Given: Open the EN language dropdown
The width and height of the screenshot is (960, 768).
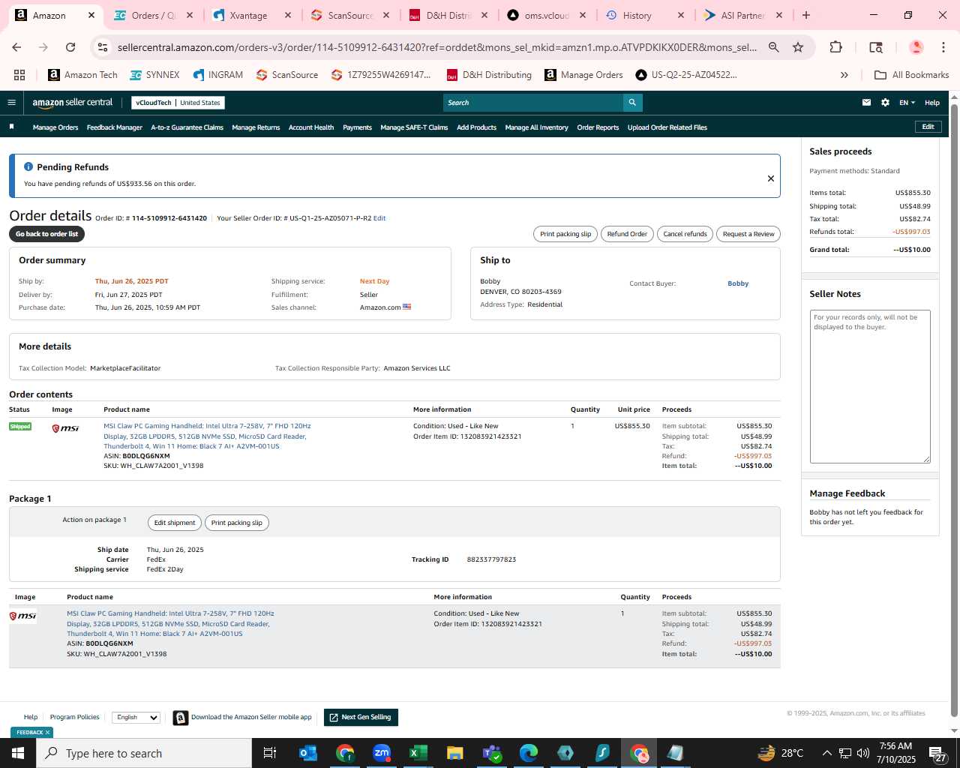Looking at the screenshot, I should pos(907,103).
